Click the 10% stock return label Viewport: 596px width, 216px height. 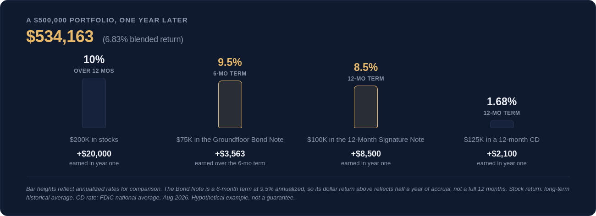click(94, 59)
